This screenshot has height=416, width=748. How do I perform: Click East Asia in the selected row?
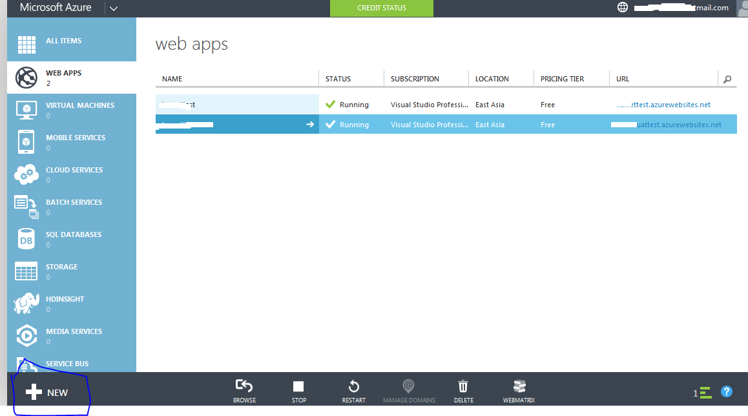[x=490, y=125]
